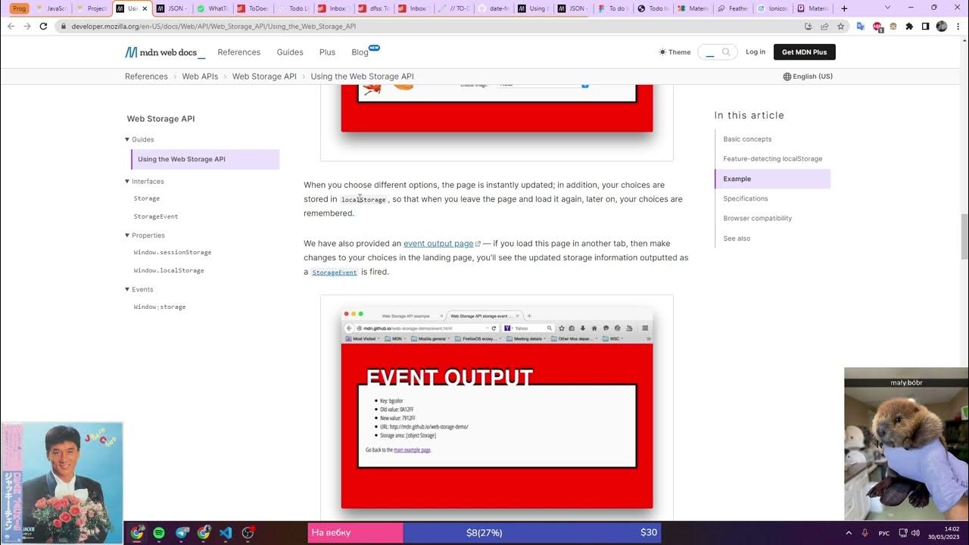The height and width of the screenshot is (545, 969).
Task: Open Window.localStorage in sidebar
Action: (169, 270)
